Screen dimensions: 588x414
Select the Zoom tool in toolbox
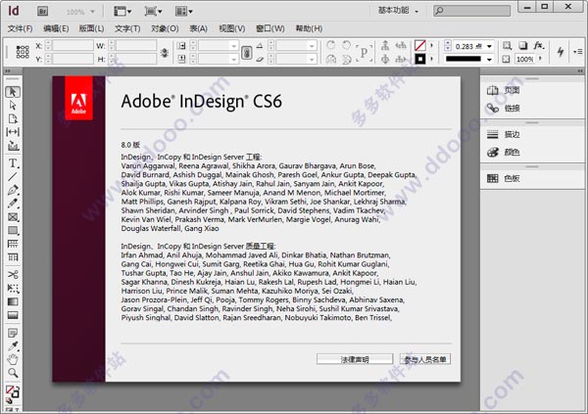[x=13, y=373]
